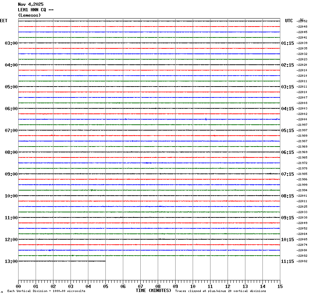
Task: Click the 01:15 UTC time label
Action: tap(288, 43)
